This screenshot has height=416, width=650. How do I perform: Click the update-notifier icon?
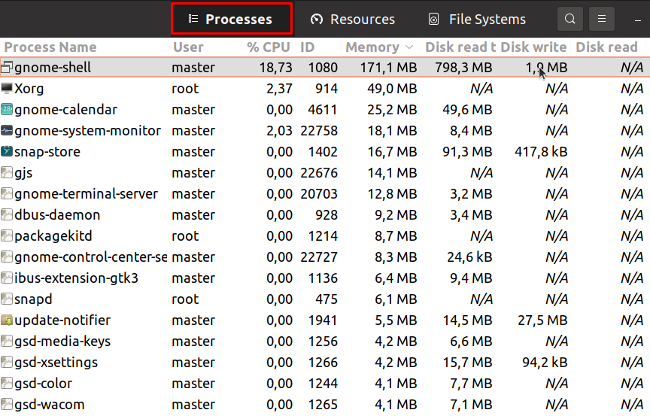[x=7, y=320]
